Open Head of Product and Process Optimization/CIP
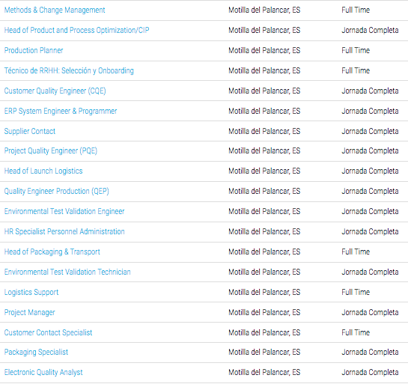The height and width of the screenshot is (384, 408). [x=77, y=31]
